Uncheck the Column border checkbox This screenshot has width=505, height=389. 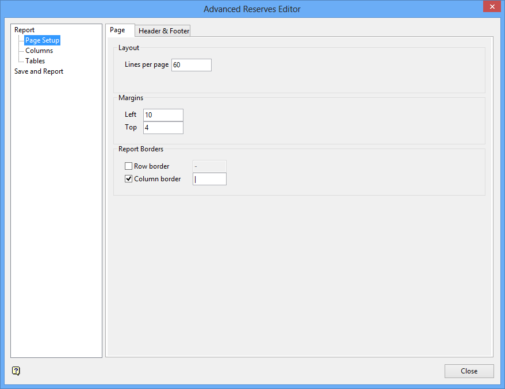pos(129,179)
